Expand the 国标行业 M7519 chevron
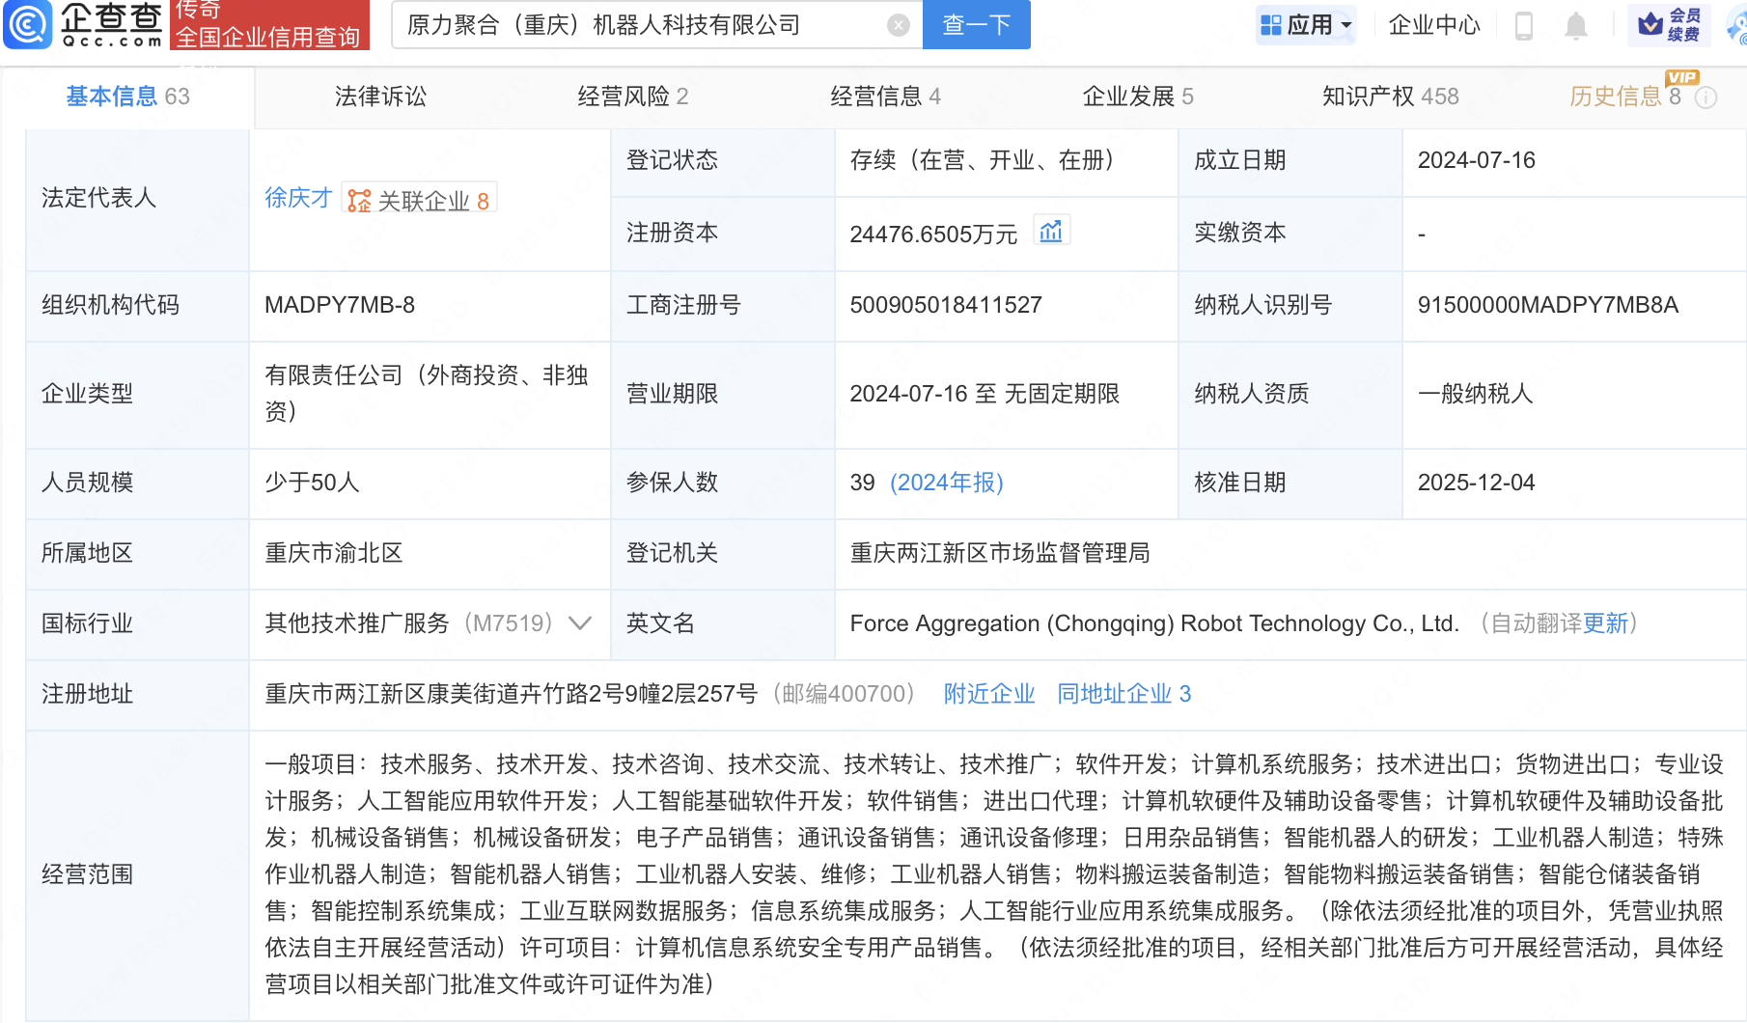 [579, 623]
